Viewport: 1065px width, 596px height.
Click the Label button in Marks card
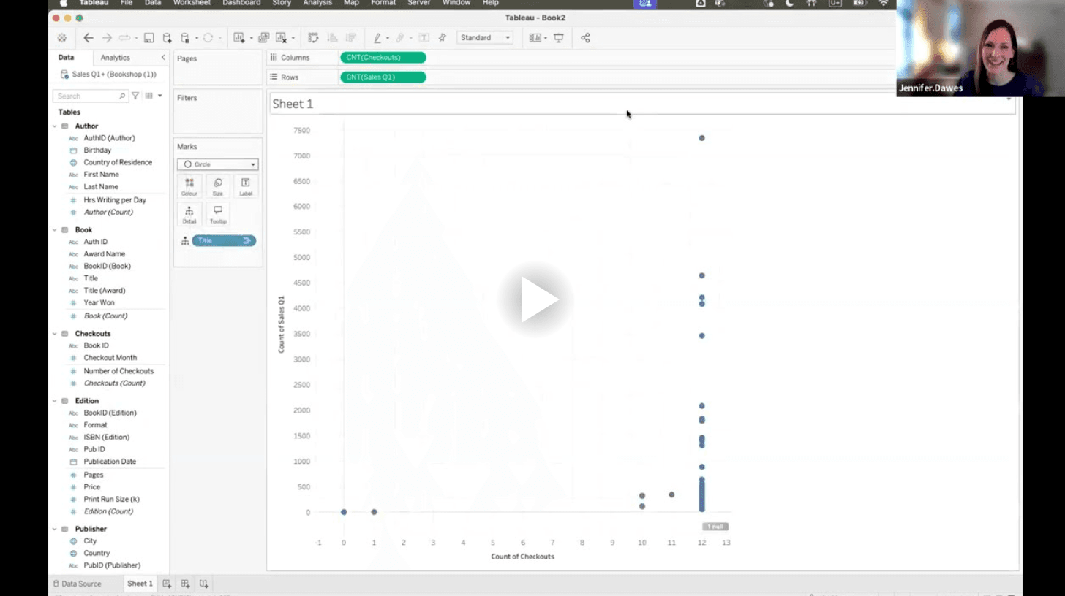tap(246, 186)
